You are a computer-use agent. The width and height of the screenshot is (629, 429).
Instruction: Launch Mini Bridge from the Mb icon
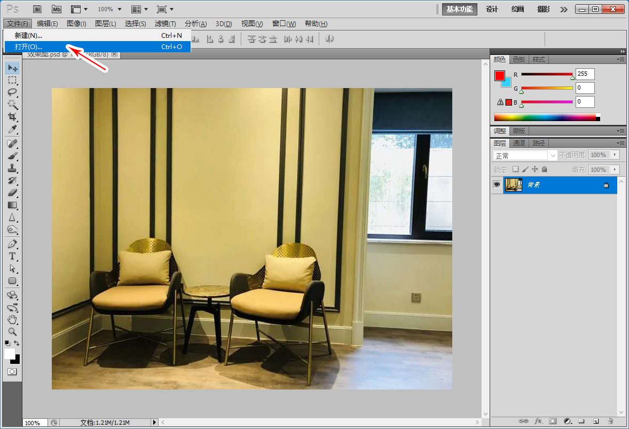57,9
